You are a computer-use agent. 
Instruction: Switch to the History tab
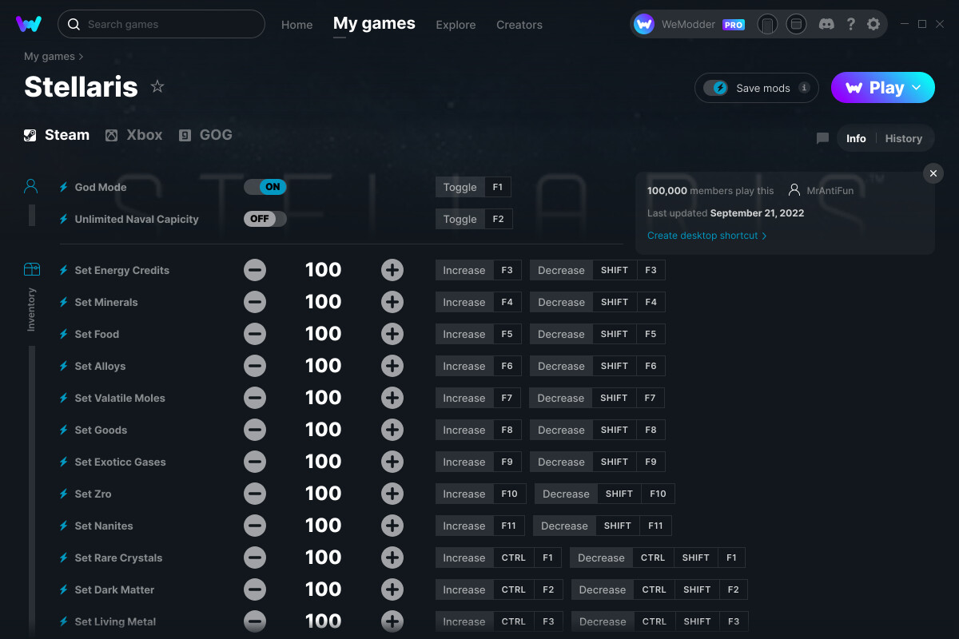point(904,138)
